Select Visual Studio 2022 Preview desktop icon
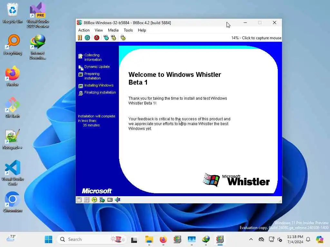This screenshot has height=247, width=330. (x=38, y=15)
